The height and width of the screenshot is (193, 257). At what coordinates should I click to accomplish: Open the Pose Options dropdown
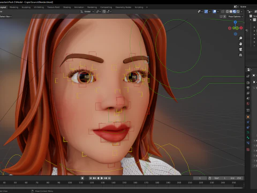[x=236, y=17]
